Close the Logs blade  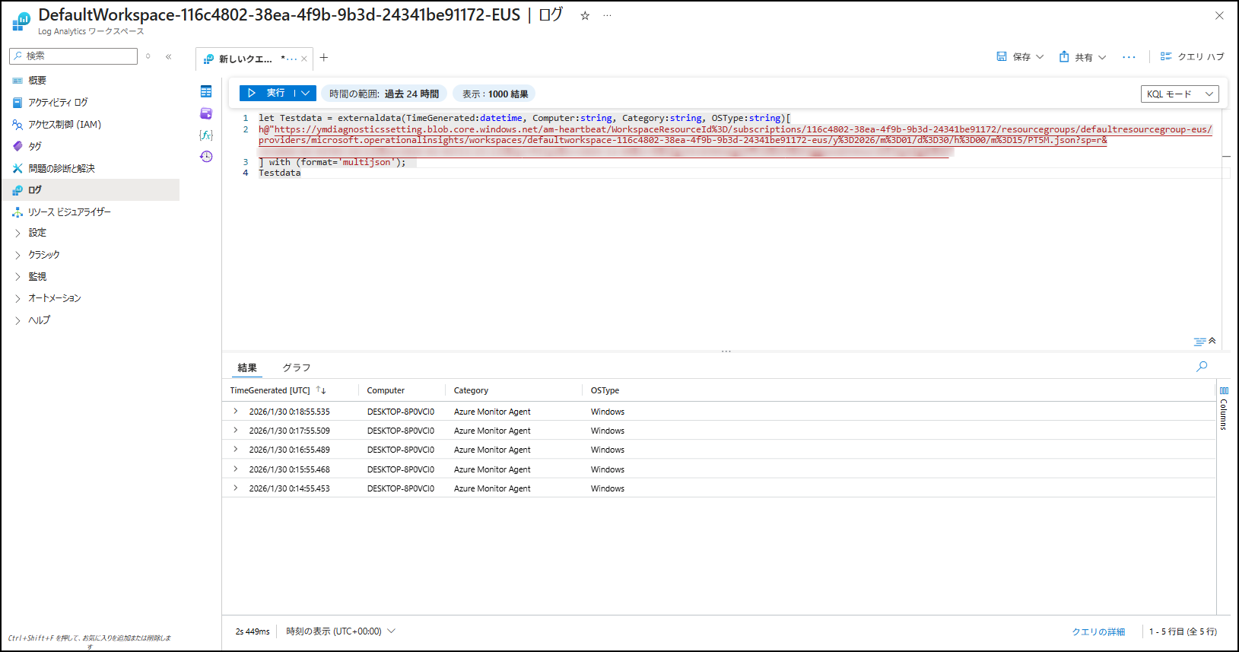pyautogui.click(x=1219, y=15)
